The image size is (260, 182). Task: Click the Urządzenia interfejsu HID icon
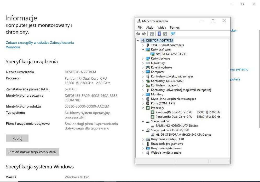coord(148,139)
